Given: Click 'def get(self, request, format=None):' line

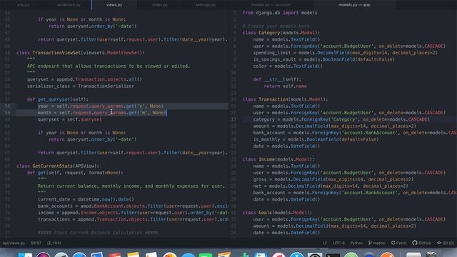Looking at the screenshot, I should 75,173.
